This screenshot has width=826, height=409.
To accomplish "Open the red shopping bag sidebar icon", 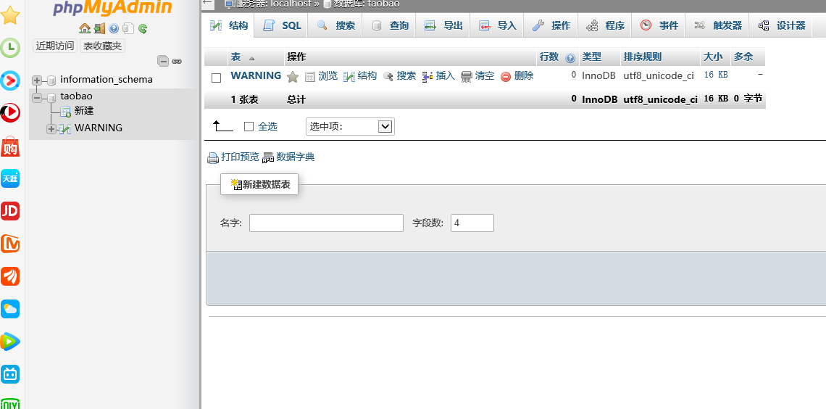I will (x=10, y=146).
